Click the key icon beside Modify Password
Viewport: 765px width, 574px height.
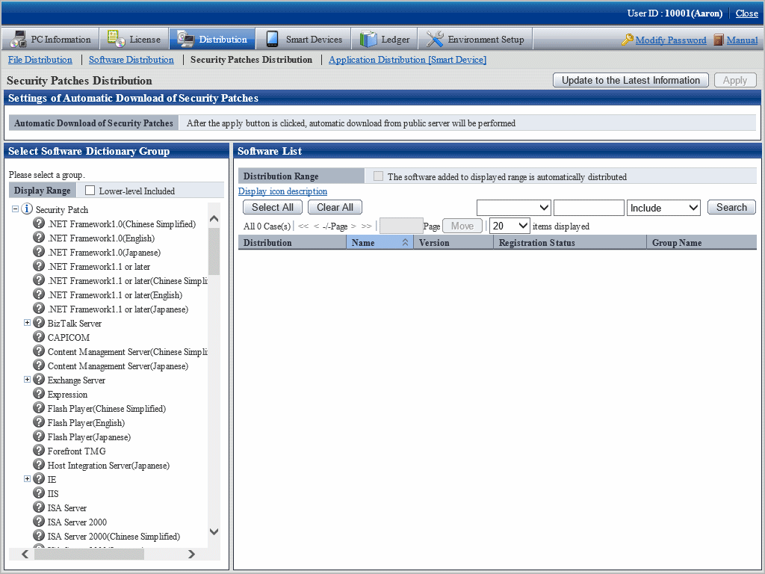[x=628, y=40]
